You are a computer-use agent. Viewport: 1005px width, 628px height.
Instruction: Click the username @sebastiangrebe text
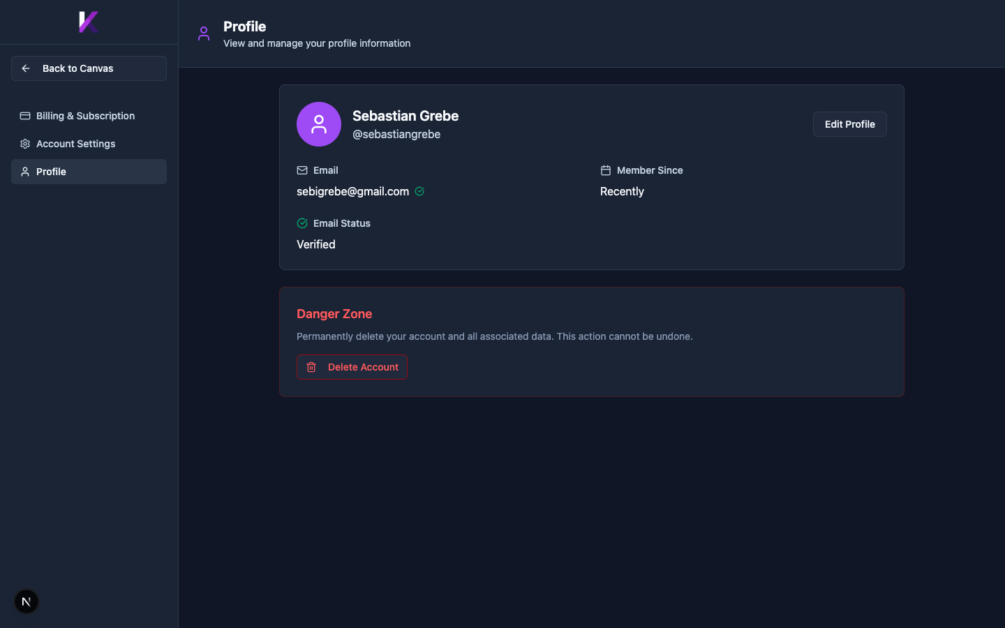396,134
